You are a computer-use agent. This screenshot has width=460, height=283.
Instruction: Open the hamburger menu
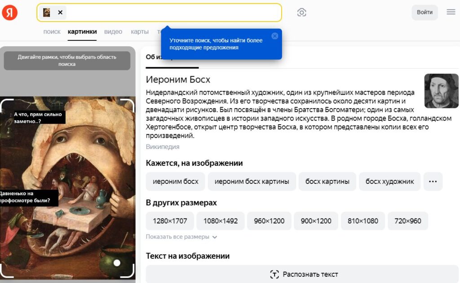tap(451, 12)
